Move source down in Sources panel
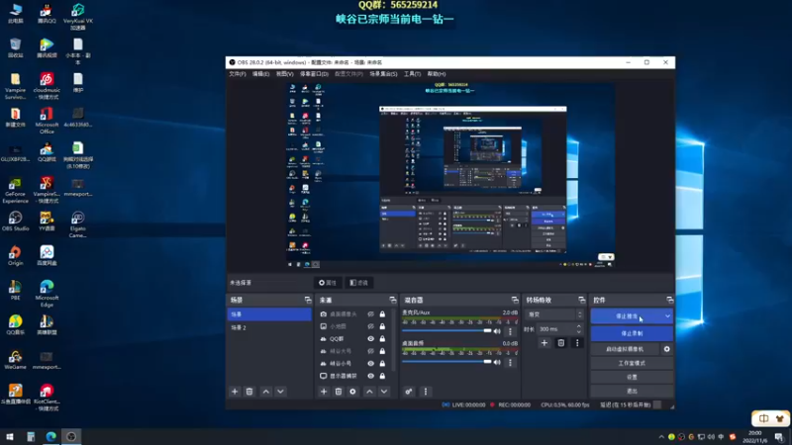792x445 pixels. click(384, 392)
